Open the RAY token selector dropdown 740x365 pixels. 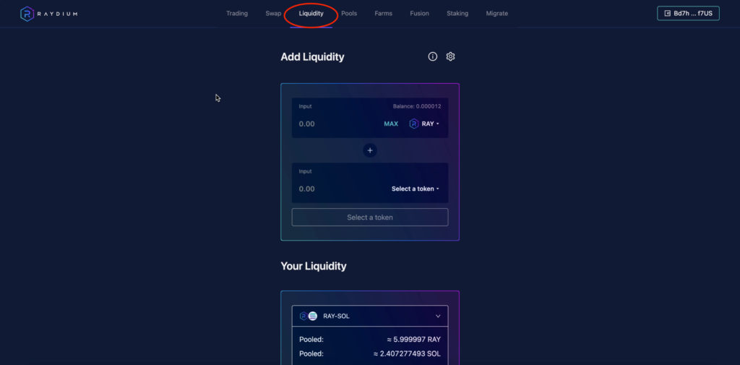point(424,124)
